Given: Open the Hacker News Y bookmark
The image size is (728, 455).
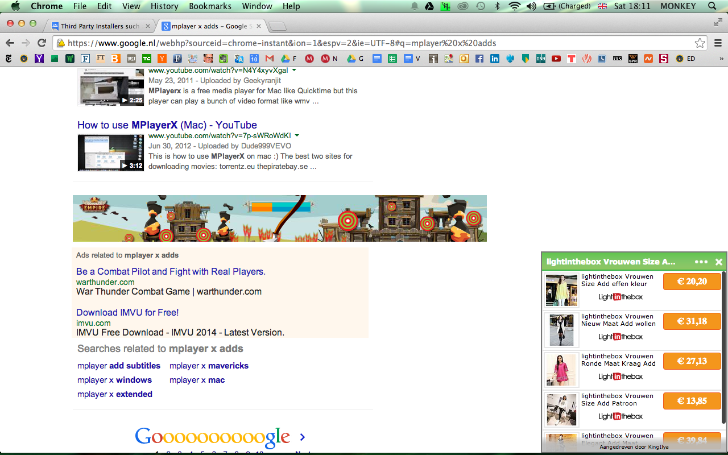Looking at the screenshot, I should pos(162,59).
